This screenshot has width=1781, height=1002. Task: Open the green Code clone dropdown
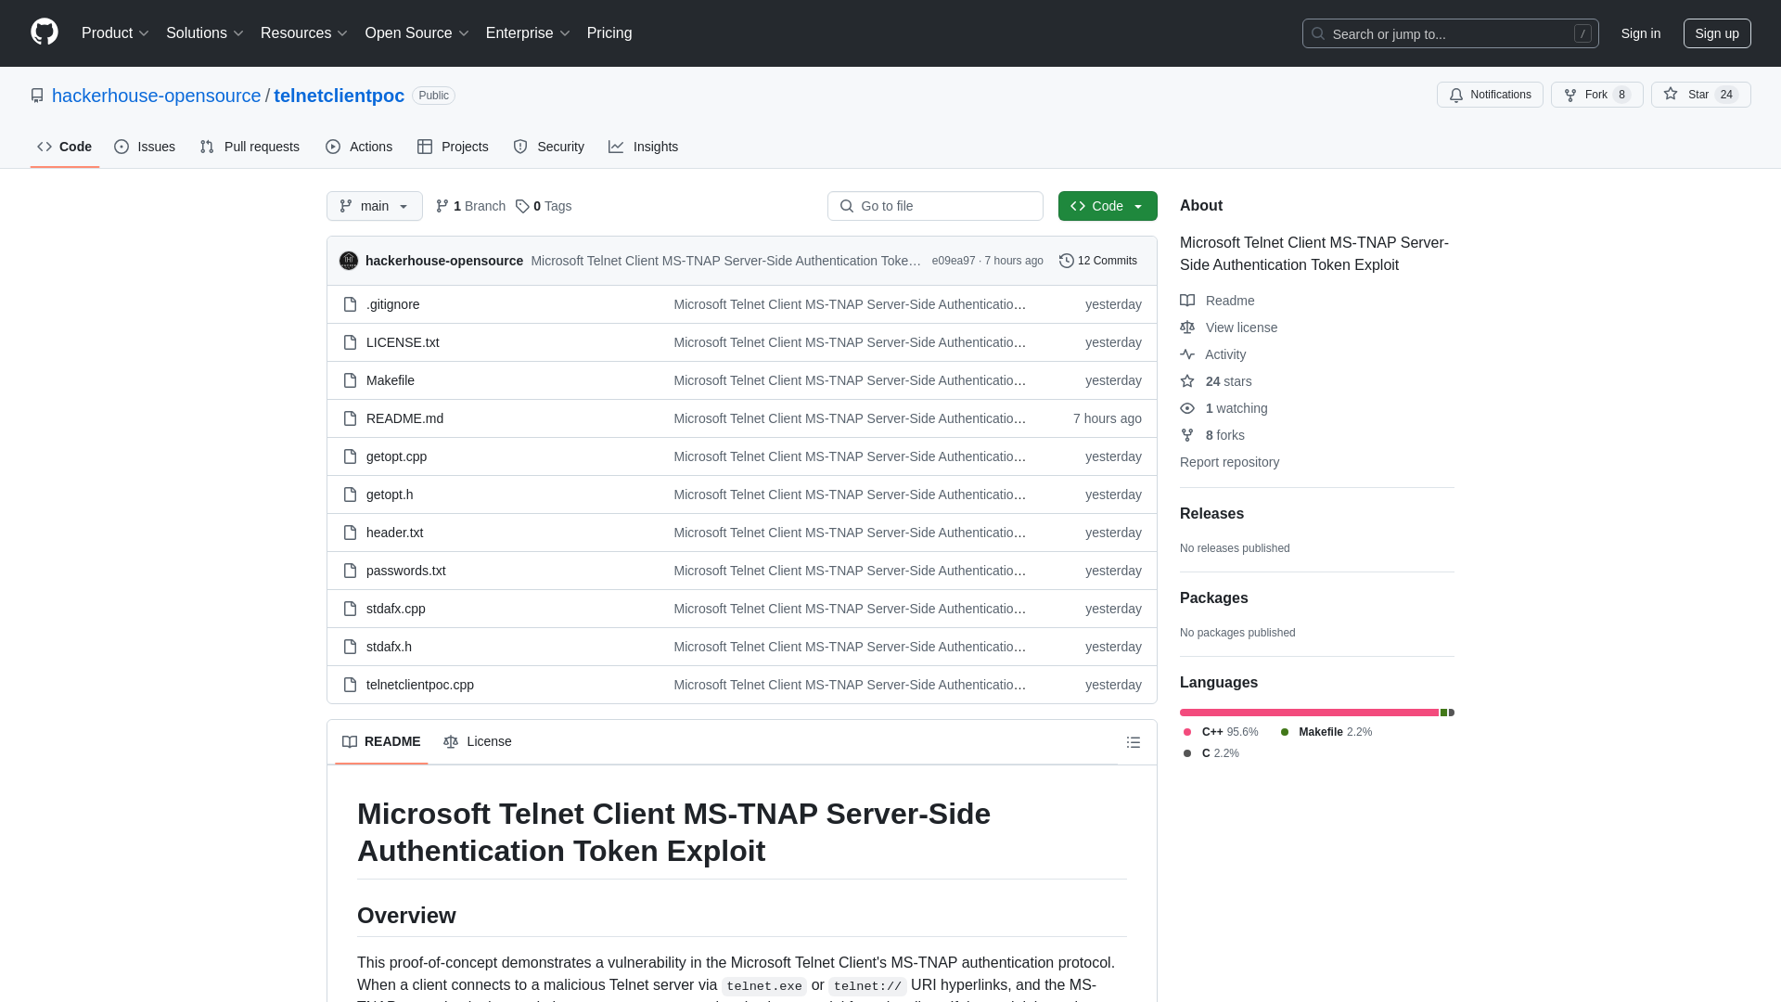(x=1108, y=206)
